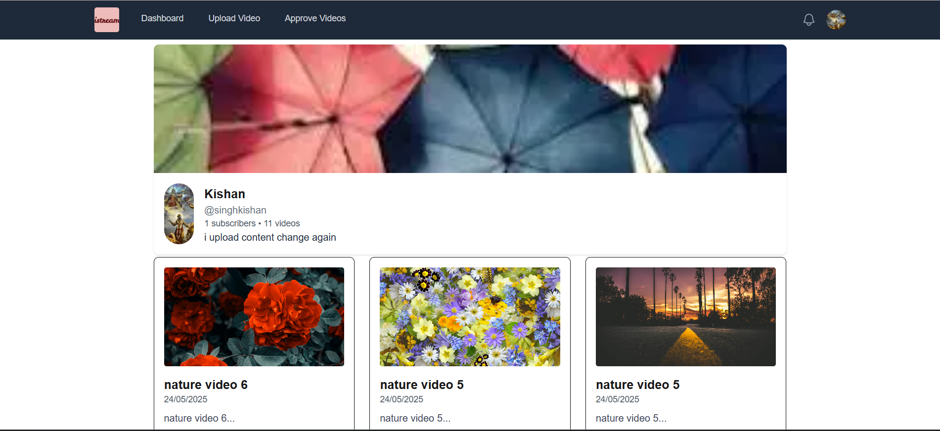940x431 pixels.
Task: Open the notifications bell
Action: click(808, 20)
